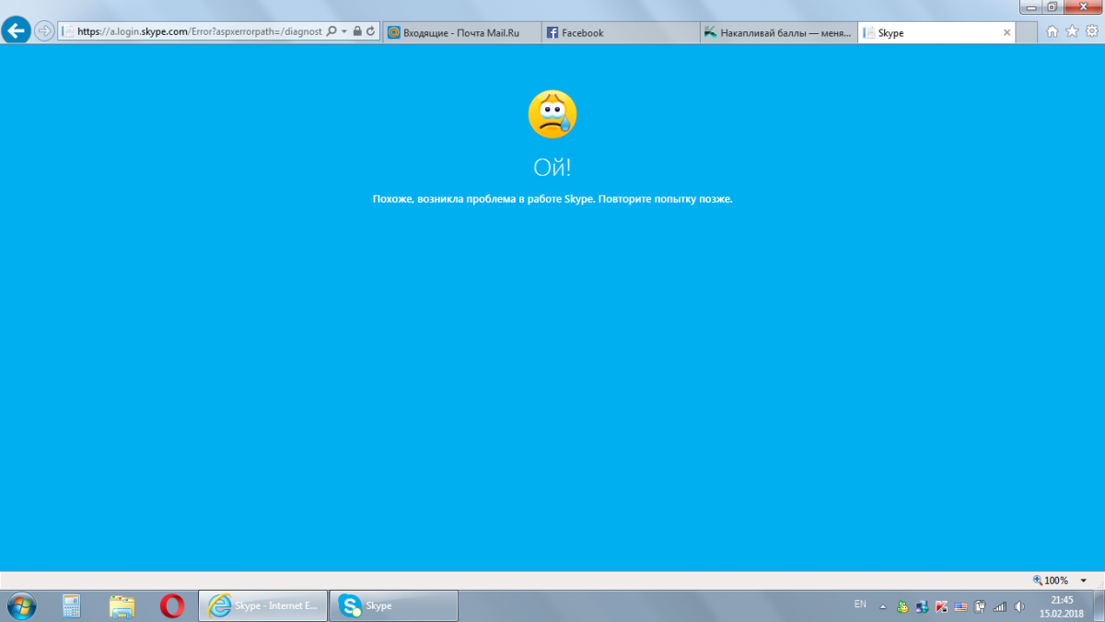Refresh the page with the reload icon
Screen dimensions: 1105x622
coord(371,31)
